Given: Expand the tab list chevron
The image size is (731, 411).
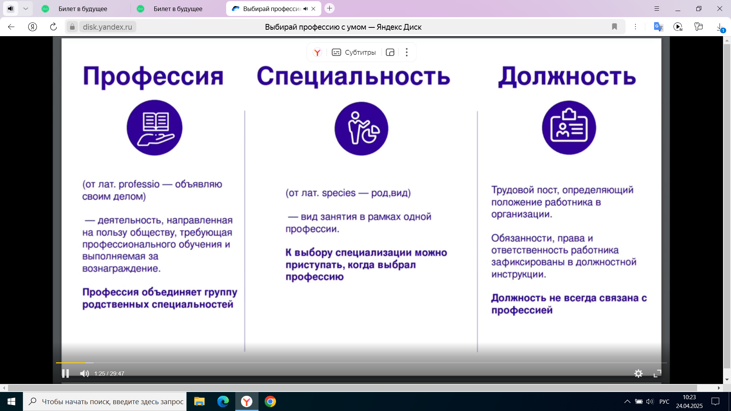Looking at the screenshot, I should click(x=26, y=8).
